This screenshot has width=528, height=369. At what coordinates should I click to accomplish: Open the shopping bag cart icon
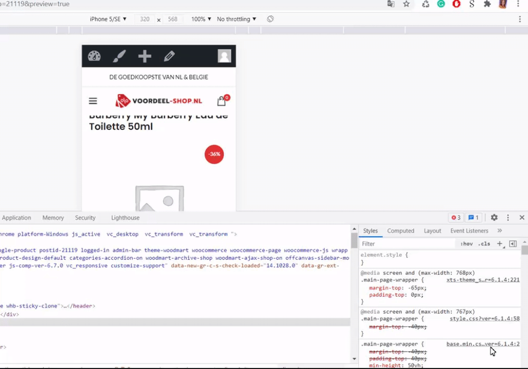pyautogui.click(x=223, y=101)
